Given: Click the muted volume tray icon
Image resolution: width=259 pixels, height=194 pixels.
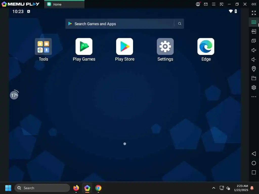Looking at the screenshot, I should point(228,188).
